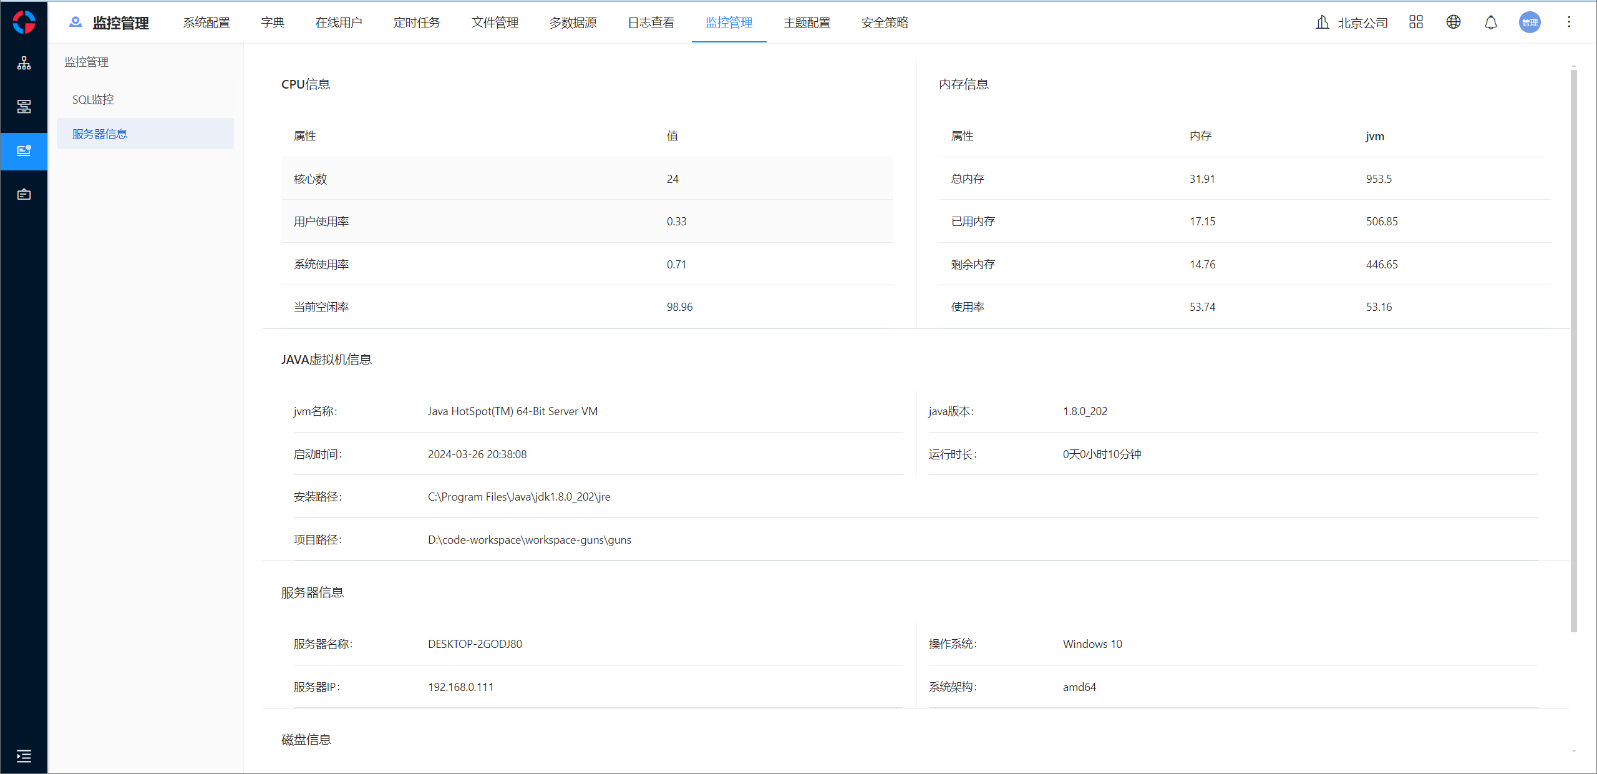Expand sidebar with bottom-left menu icon
The image size is (1597, 774).
click(24, 757)
